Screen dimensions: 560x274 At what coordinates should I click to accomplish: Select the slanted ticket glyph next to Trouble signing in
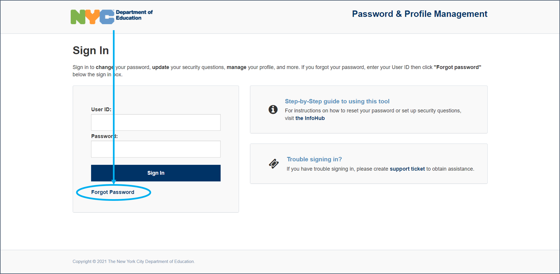(x=274, y=164)
